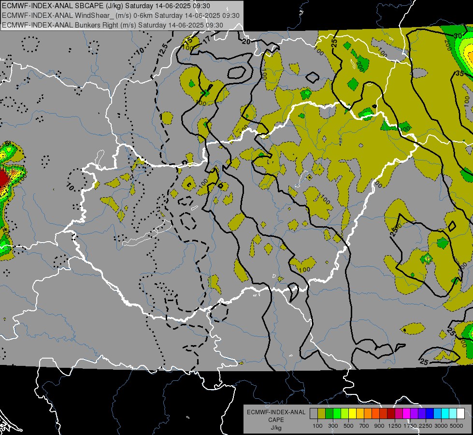Image resolution: width=473 pixels, height=435 pixels.
Task: Click the SBCAPE title line in header
Action: (x=106, y=6)
